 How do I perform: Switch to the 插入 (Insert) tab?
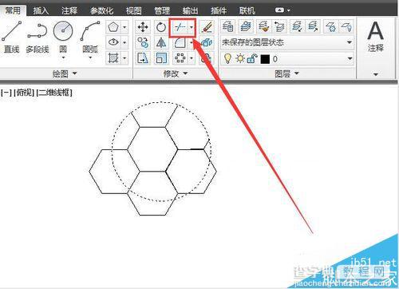coord(41,10)
